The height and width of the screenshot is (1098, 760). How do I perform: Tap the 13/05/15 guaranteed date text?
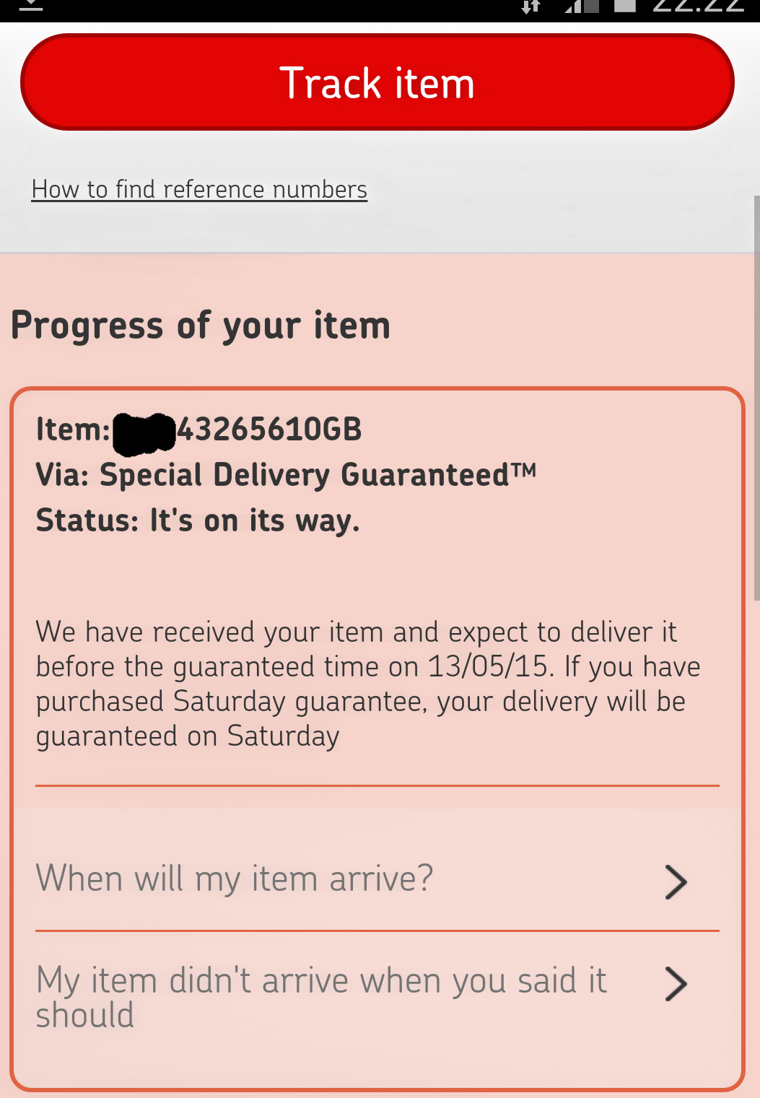pos(487,666)
